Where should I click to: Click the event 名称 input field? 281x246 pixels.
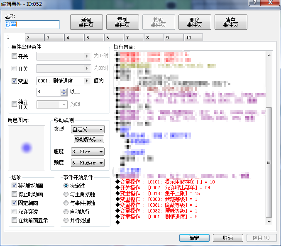point(32,24)
